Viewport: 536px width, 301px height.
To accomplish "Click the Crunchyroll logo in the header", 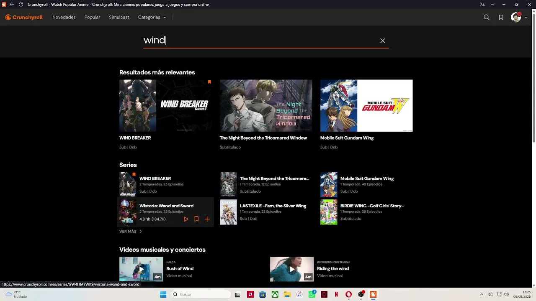I will coord(24,17).
